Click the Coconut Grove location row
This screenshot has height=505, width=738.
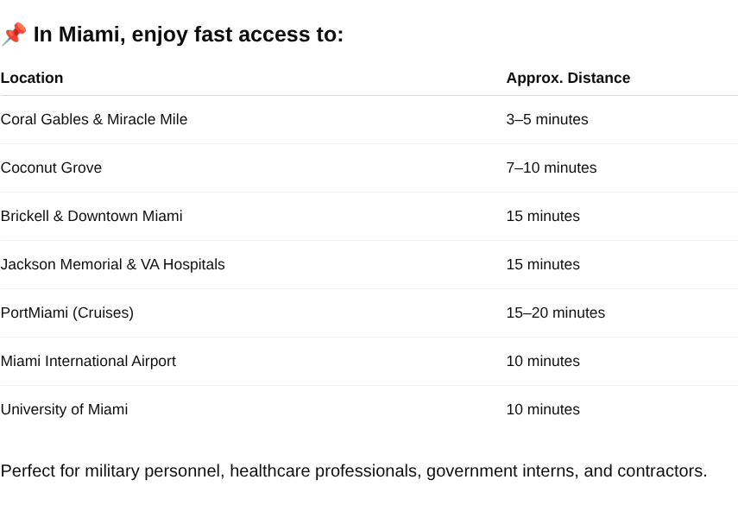coord(369,168)
